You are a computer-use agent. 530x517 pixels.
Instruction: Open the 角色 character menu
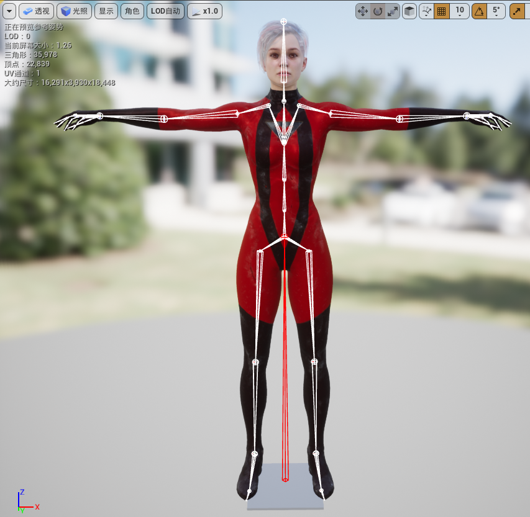click(x=132, y=11)
